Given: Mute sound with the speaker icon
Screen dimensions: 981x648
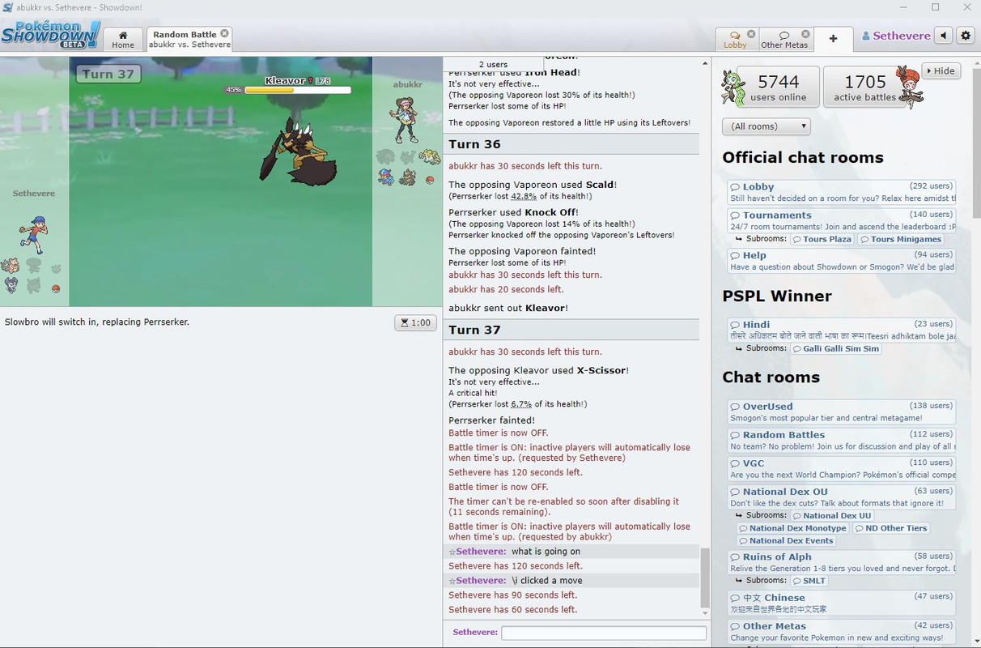Looking at the screenshot, I should click(943, 36).
